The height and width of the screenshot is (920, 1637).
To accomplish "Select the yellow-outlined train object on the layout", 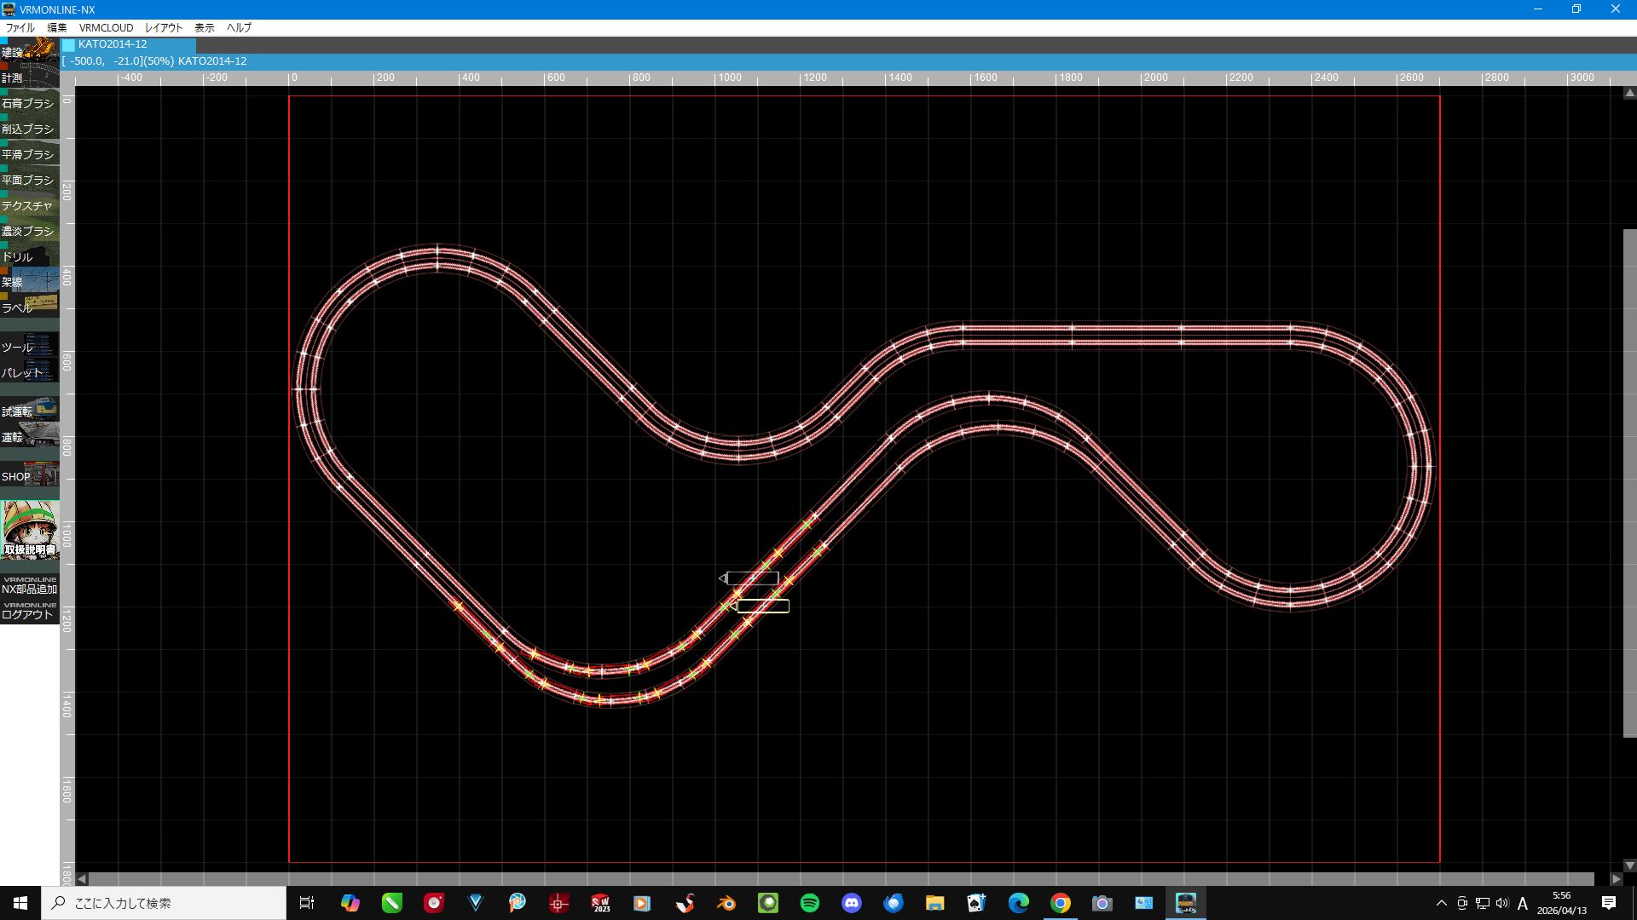I will (x=762, y=606).
